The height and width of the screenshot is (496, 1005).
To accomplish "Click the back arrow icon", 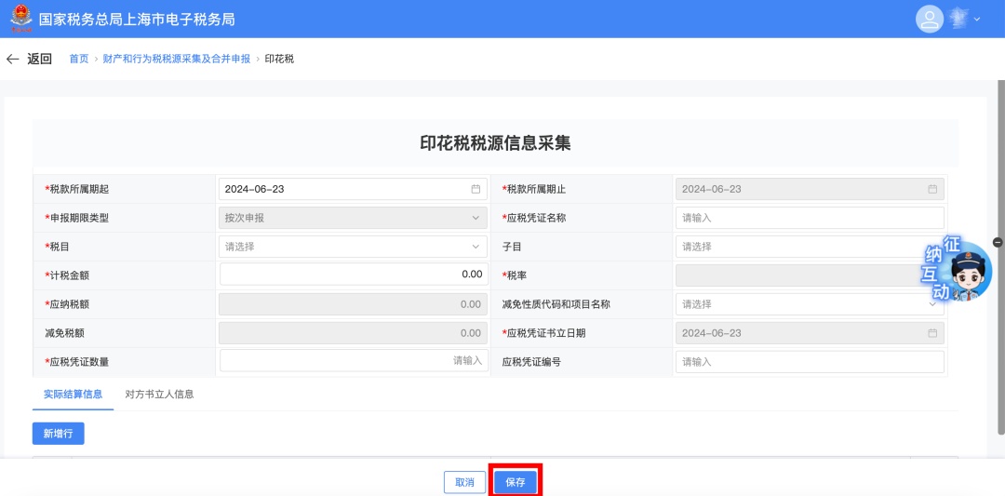I will click(x=12, y=59).
